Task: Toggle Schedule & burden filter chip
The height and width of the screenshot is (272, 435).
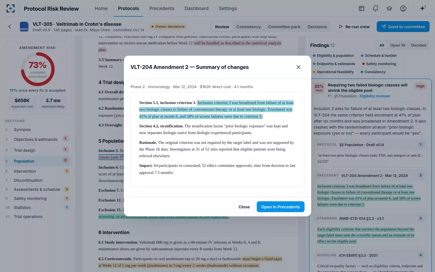Action: coord(379,56)
